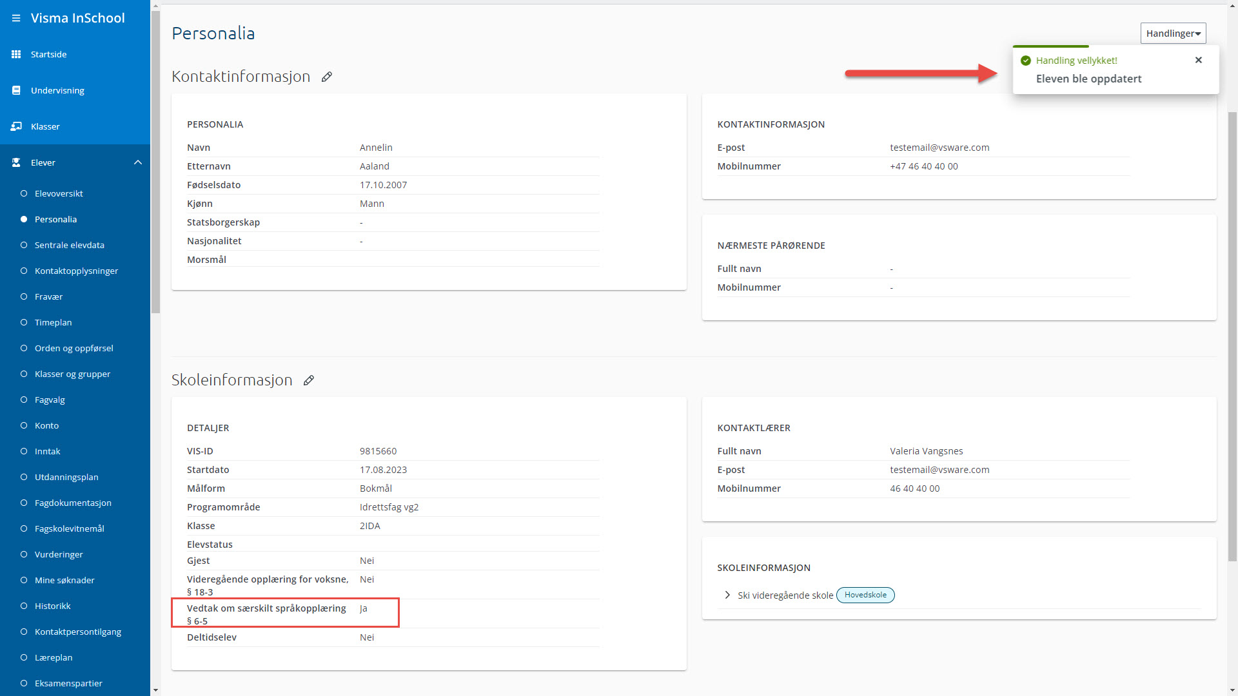
Task: Click the Elever person icon
Action: click(16, 162)
